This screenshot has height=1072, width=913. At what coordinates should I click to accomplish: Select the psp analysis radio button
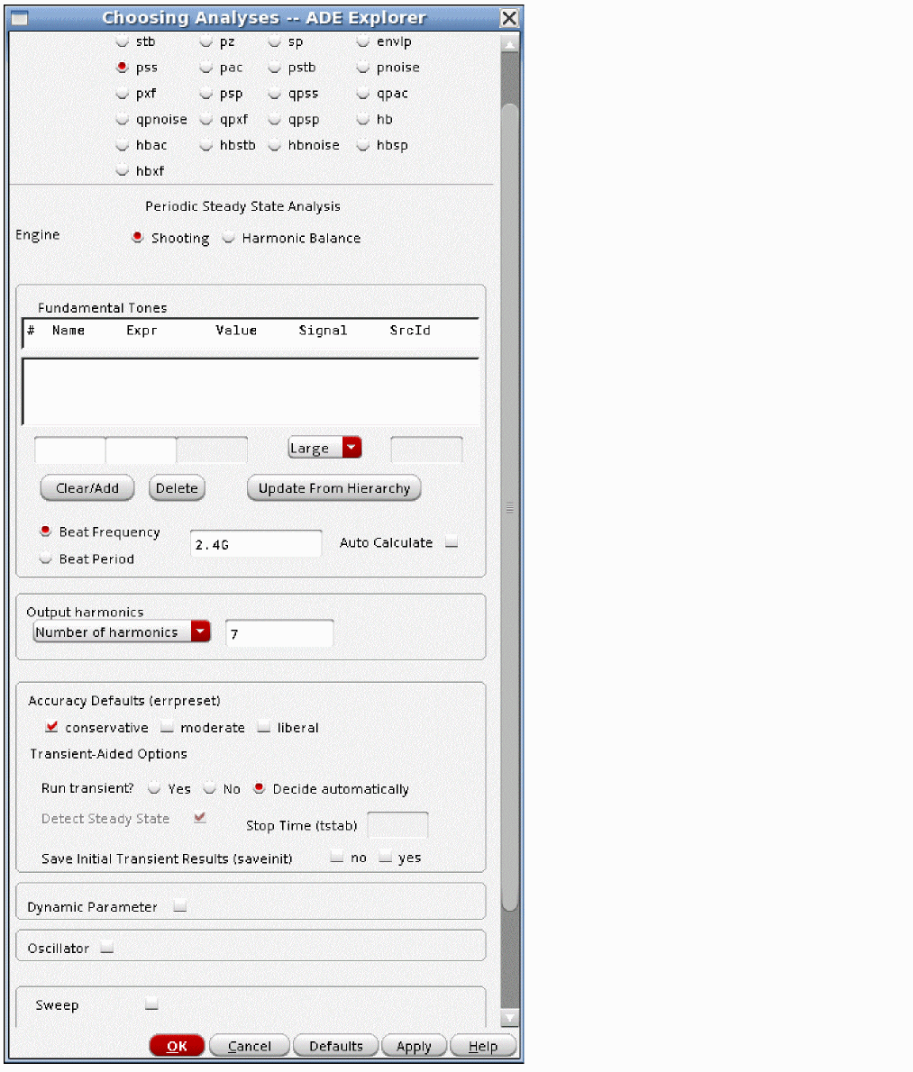pos(205,93)
